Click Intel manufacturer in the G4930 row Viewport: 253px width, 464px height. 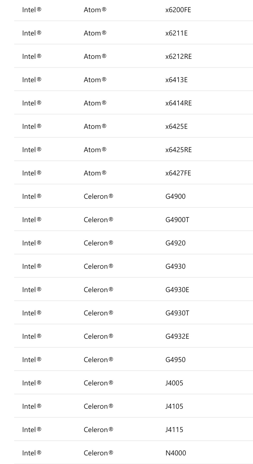coord(32,266)
